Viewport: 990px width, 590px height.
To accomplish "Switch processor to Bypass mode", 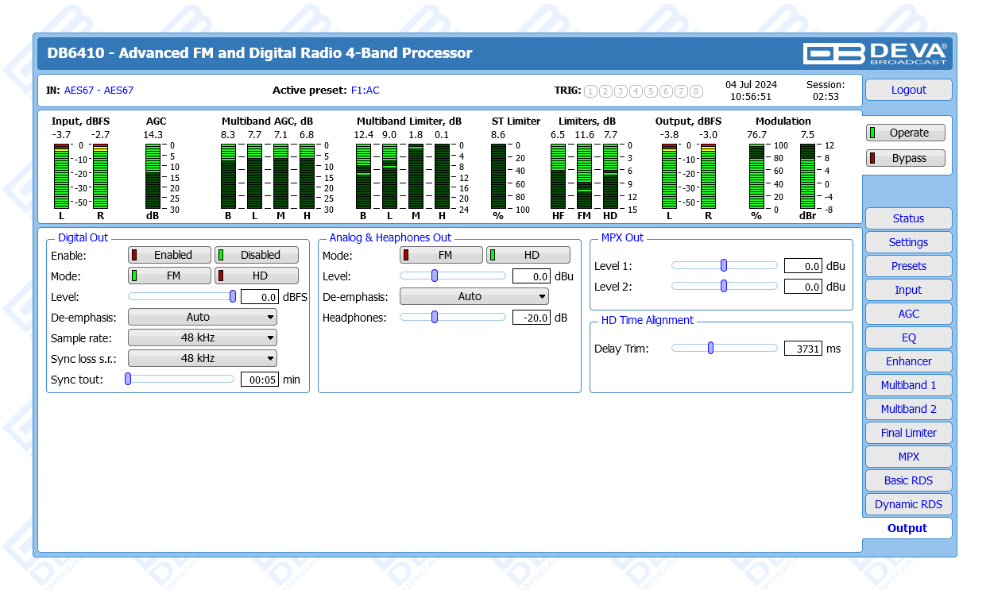I will click(x=905, y=158).
